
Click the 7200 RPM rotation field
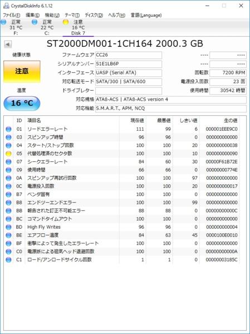228,73
